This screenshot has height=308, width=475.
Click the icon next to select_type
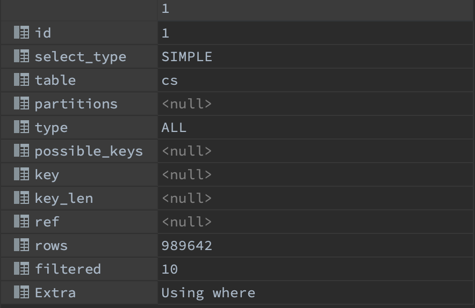(x=21, y=56)
